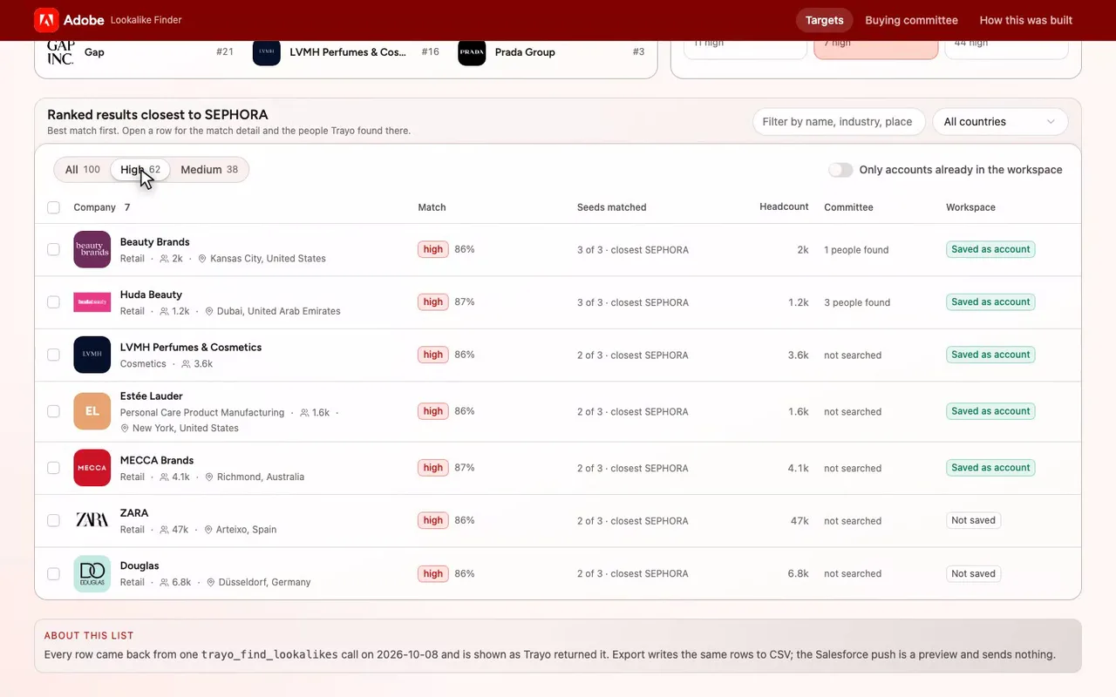Click the Prada Group logo icon
This screenshot has width=1116, height=697.
(472, 51)
